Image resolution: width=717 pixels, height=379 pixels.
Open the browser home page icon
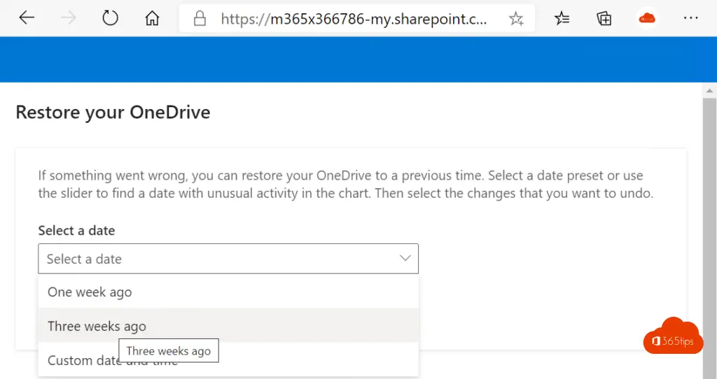click(x=152, y=18)
